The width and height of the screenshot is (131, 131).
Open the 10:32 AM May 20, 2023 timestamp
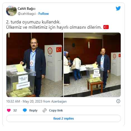pos(24,101)
